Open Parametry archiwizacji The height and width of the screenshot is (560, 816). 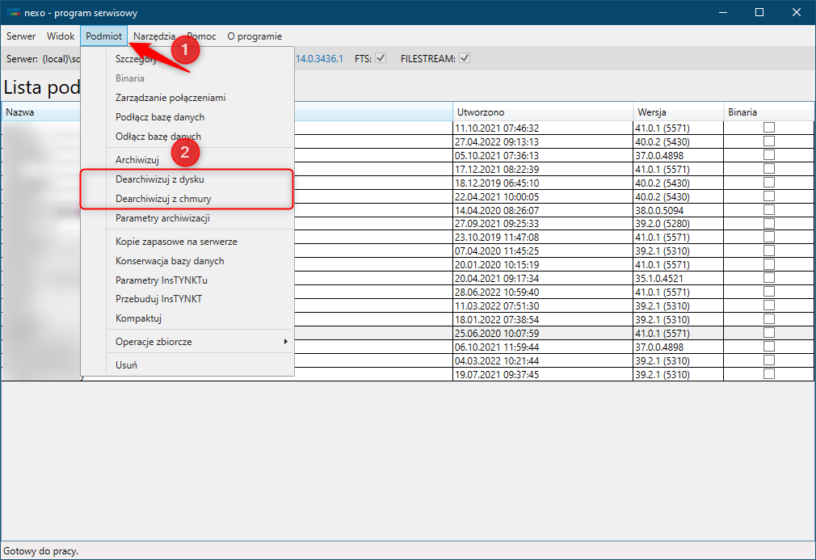164,218
